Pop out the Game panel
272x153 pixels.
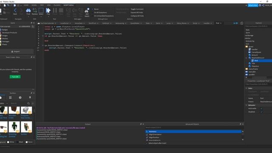pos(31,23)
